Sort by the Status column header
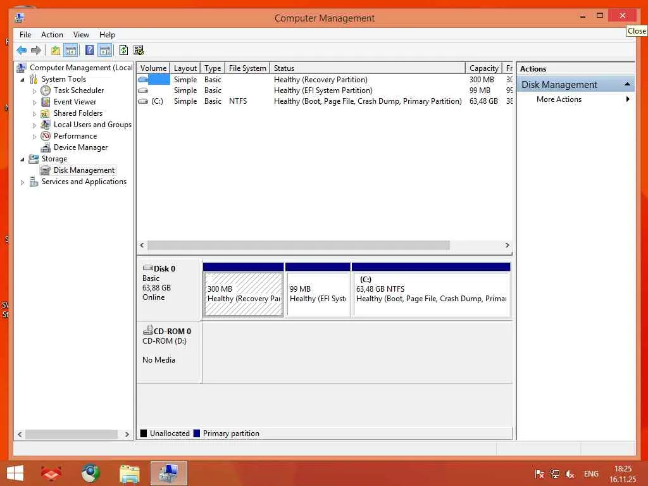The height and width of the screenshot is (486, 648). pos(368,68)
